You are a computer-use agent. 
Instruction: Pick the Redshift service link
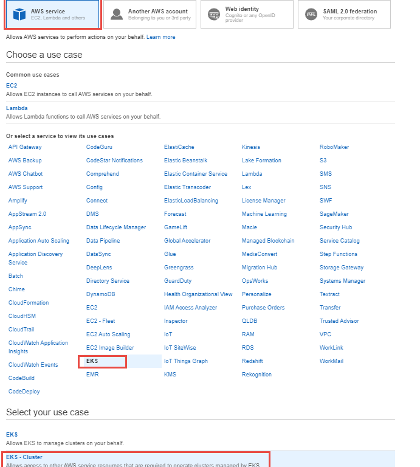tap(252, 361)
